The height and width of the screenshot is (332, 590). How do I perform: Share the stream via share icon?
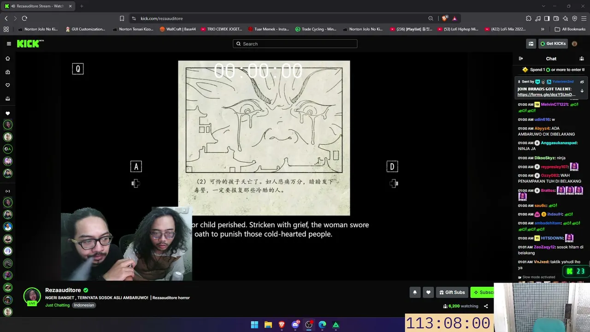(x=486, y=306)
